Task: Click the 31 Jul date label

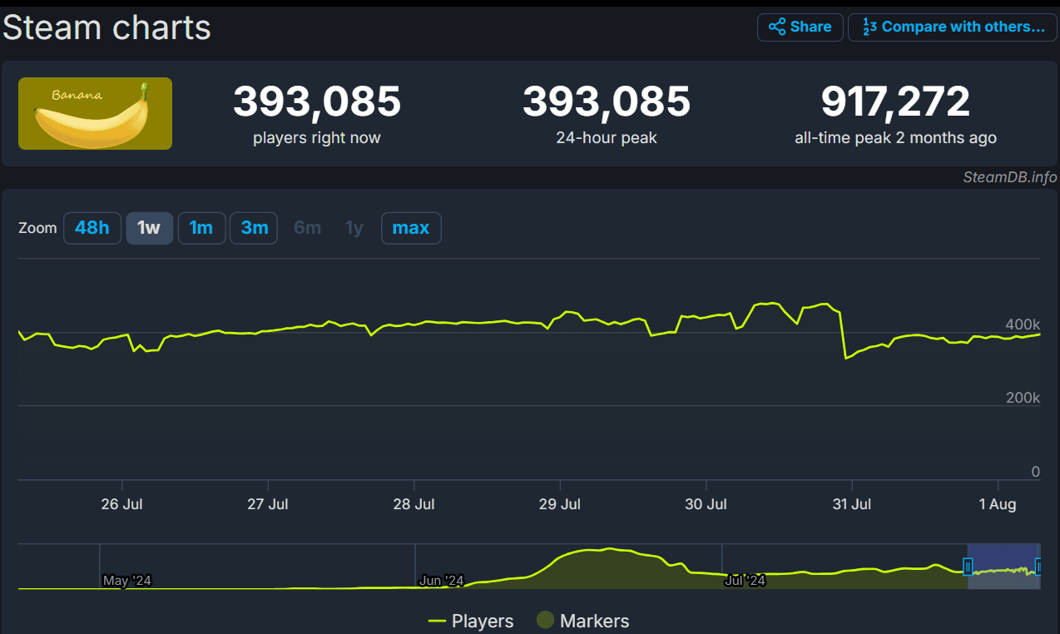Action: 852,504
